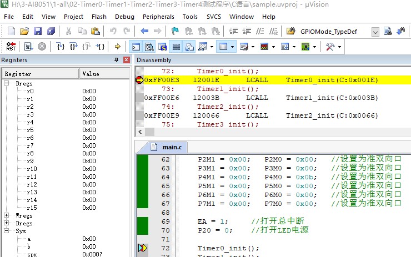Run the program in debugger
Screen dimensions: 411x257
point(28,47)
